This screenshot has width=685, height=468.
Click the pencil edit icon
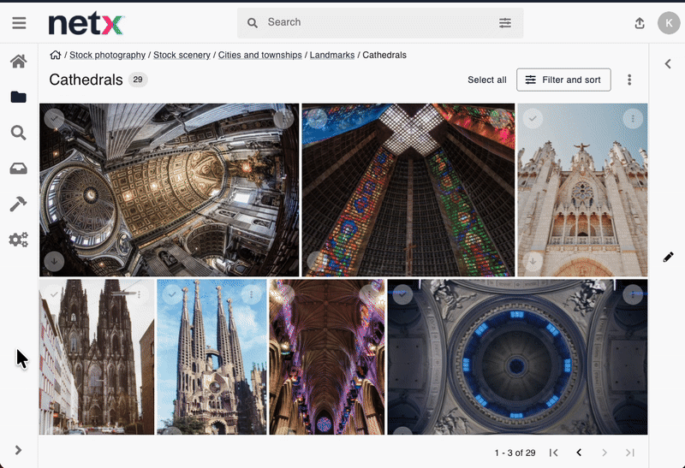tap(668, 257)
